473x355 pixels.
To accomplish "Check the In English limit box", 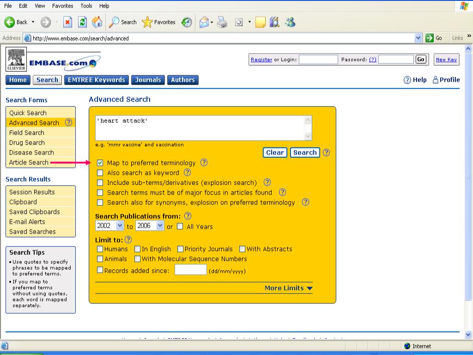I will pos(137,249).
